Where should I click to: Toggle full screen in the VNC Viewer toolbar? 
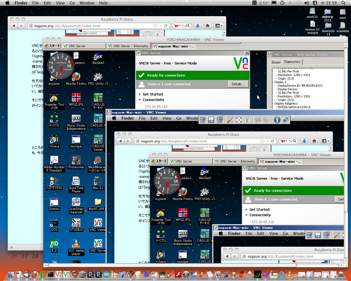(x=239, y=120)
